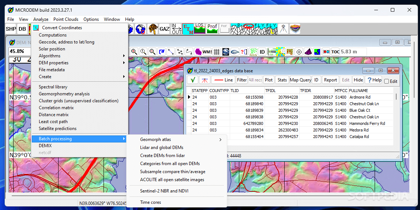Click the FLY icon with yellow L
This screenshot has width=420, height=210.
click(271, 29)
